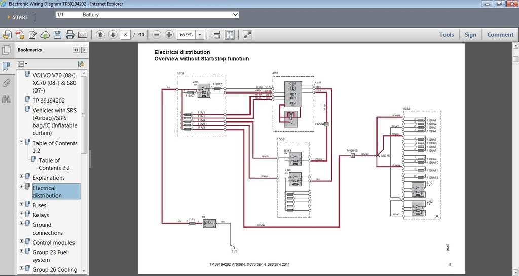The image size is (519, 276).
Task: Open the search binoculars panel
Action: tap(6, 99)
